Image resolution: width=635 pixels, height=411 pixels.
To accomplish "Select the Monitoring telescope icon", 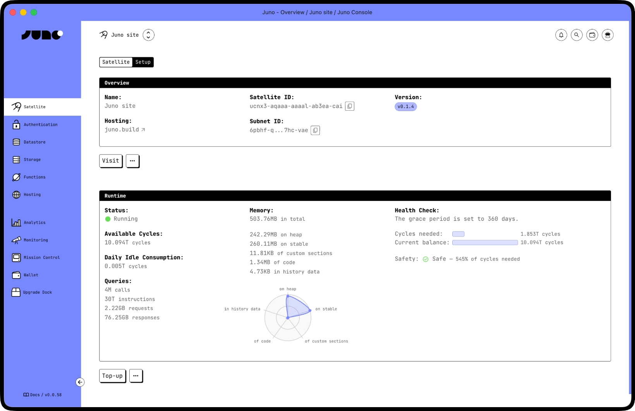I will pyautogui.click(x=16, y=240).
